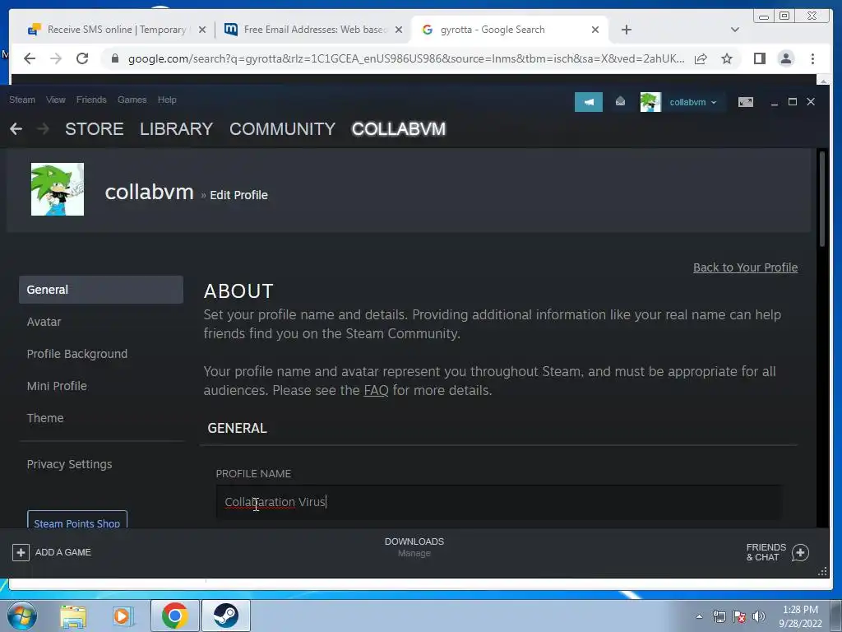Click Chrome's share page icon
This screenshot has width=842, height=632.
pyautogui.click(x=701, y=59)
